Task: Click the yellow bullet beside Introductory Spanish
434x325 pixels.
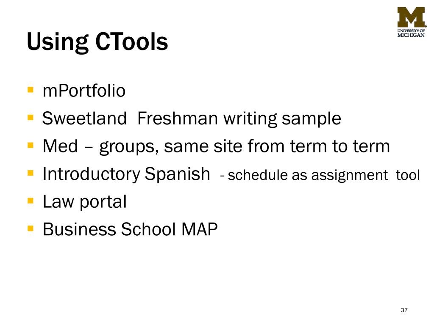Action: (x=31, y=173)
